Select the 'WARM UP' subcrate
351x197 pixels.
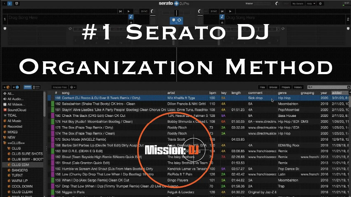click(x=19, y=181)
